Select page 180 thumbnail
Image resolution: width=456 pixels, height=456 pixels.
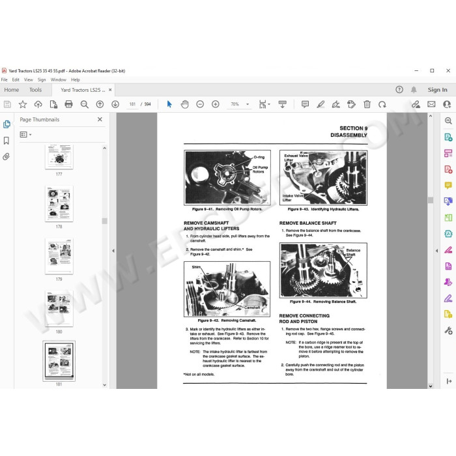pyautogui.click(x=59, y=308)
